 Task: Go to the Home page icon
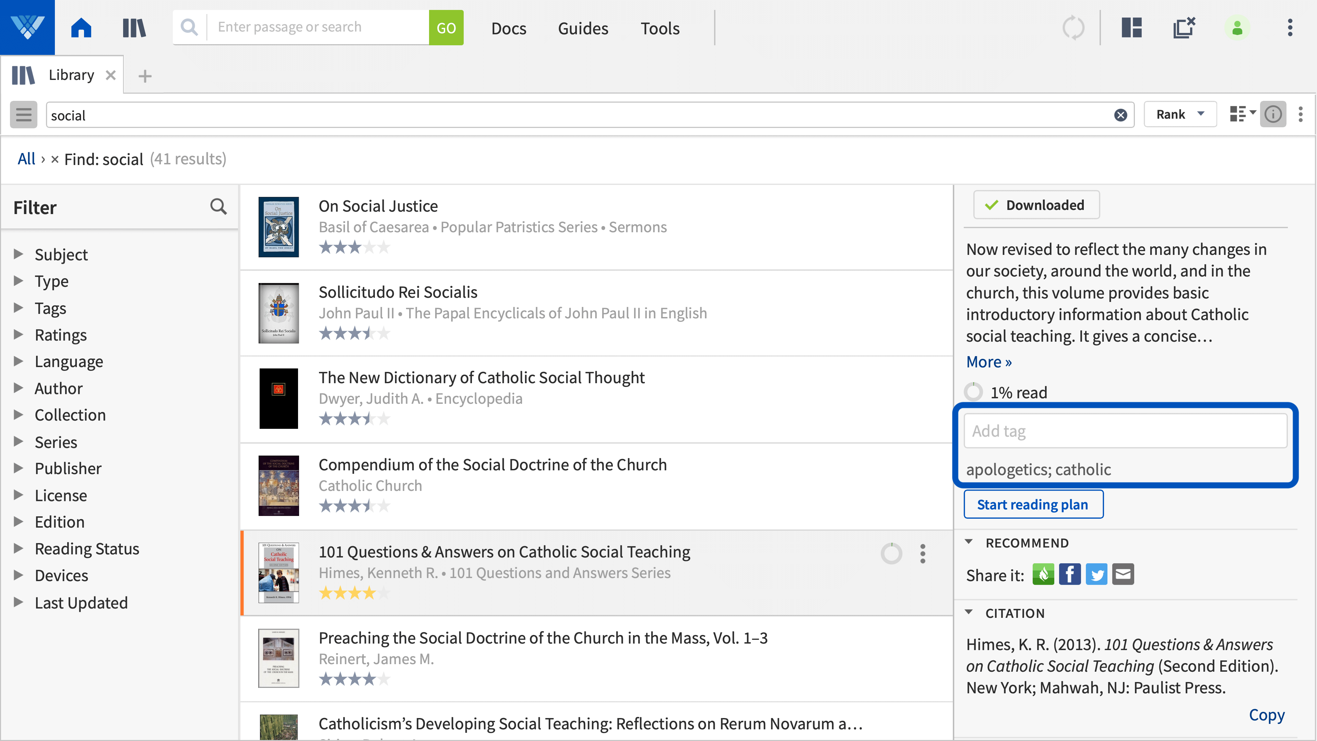pos(81,27)
